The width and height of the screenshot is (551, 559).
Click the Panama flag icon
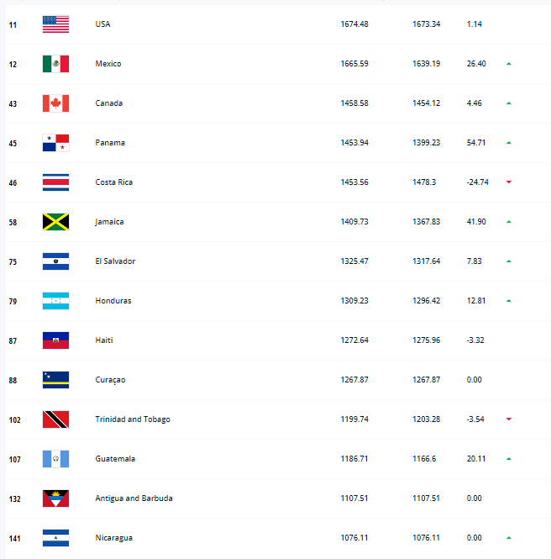[55, 143]
